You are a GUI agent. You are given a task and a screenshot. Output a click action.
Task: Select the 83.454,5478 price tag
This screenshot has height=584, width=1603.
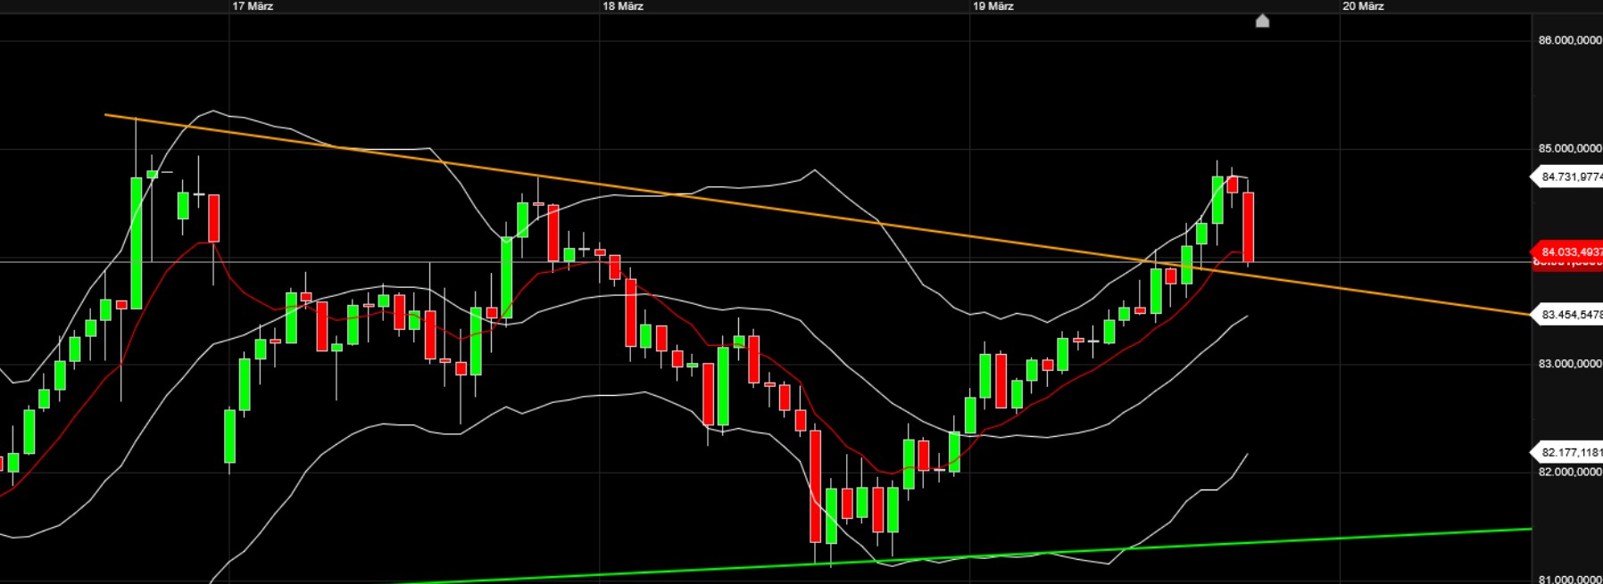click(1567, 315)
